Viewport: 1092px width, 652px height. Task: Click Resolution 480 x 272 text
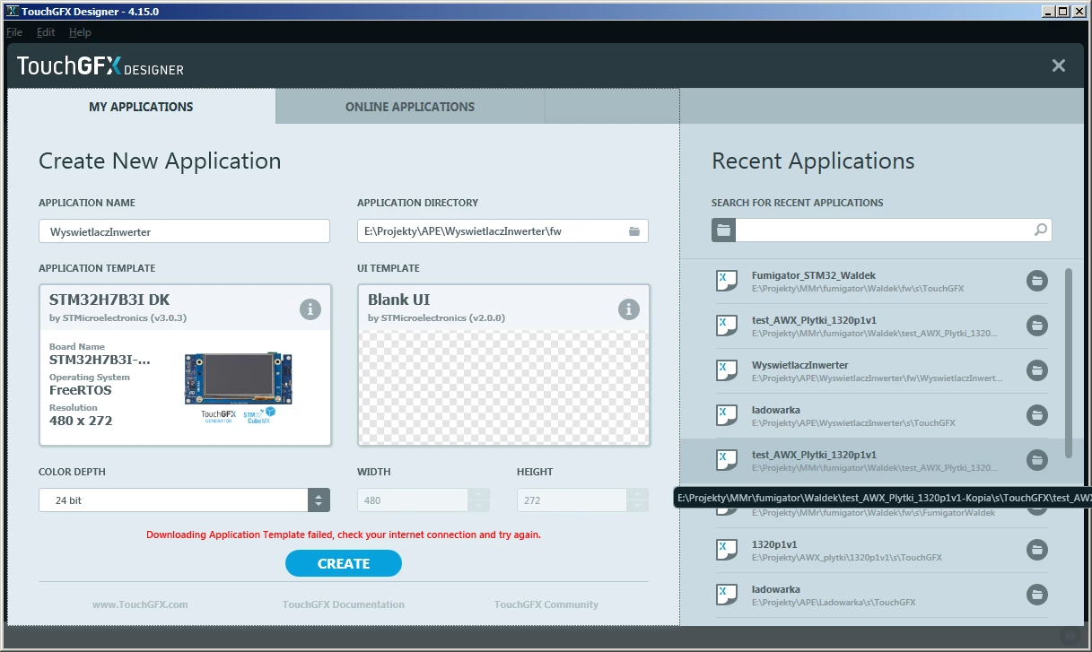(81, 421)
